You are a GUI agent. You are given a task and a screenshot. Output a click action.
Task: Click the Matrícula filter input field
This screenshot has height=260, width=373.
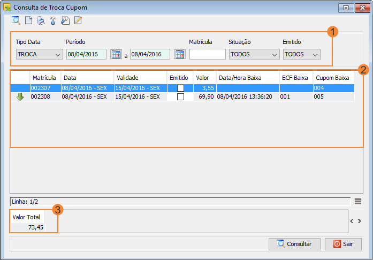click(x=208, y=54)
